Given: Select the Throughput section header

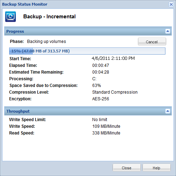Looking at the screenshot, I should click(88, 111).
